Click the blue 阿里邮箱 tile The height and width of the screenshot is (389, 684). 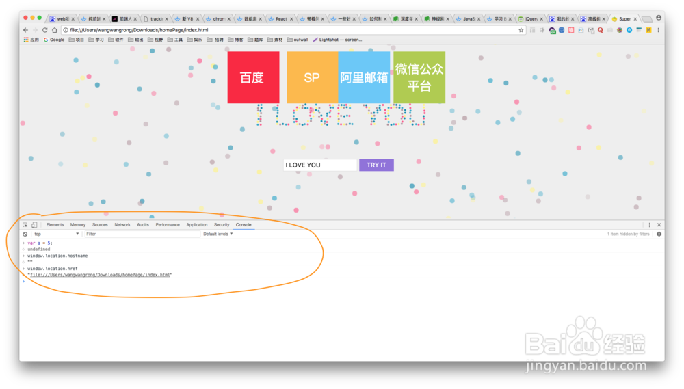tap(364, 77)
